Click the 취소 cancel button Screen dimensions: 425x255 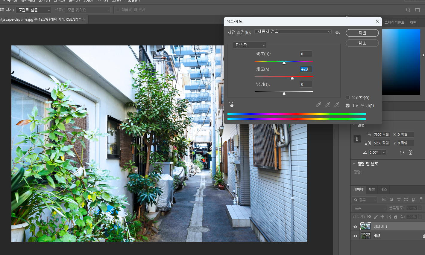362,43
